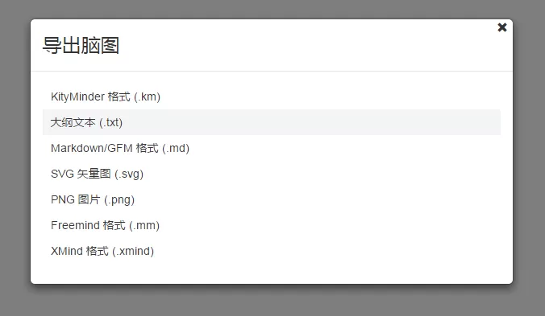Close the 导出脑图 dialog with the X
The width and height of the screenshot is (545, 316).
coord(502,27)
